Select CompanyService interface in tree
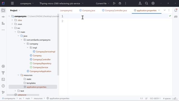Screen dimensions: 179x101 40,67
